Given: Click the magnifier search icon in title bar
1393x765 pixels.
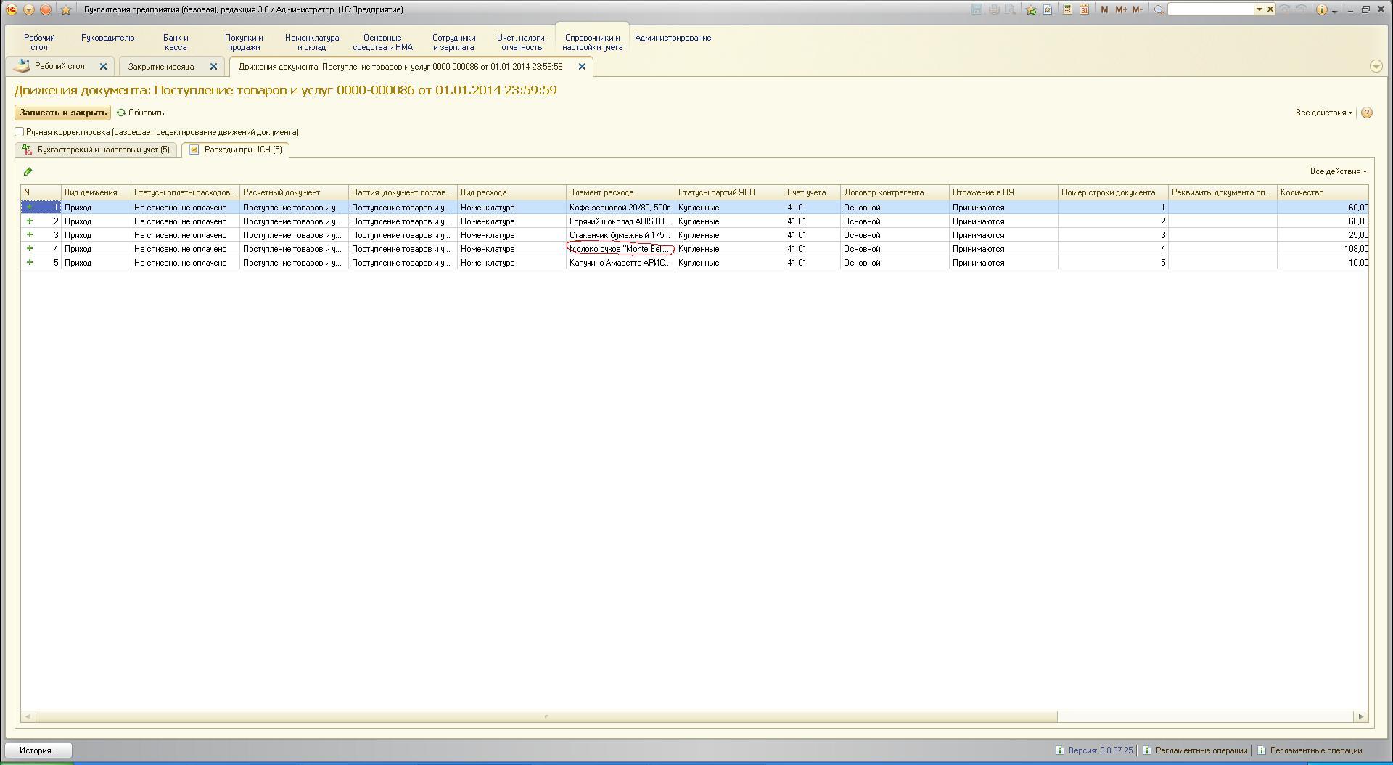Looking at the screenshot, I should tap(1159, 9).
